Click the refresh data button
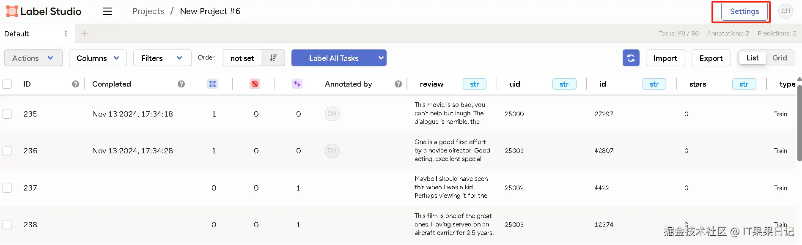Image resolution: width=802 pixels, height=245 pixels. point(631,58)
